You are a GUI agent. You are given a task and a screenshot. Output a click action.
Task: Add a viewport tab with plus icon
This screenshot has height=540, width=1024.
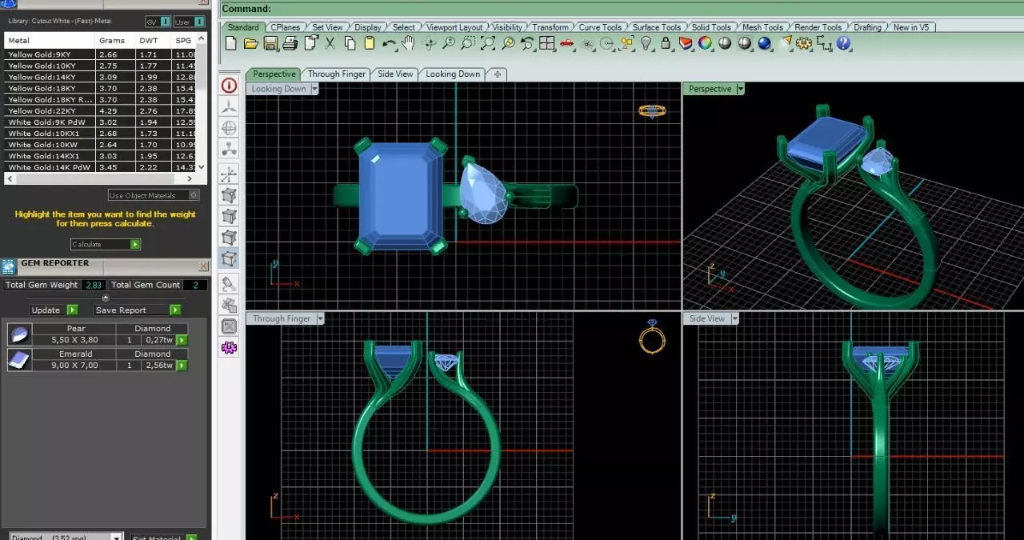(x=498, y=74)
